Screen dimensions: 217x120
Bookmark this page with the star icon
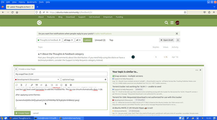point(185,12)
